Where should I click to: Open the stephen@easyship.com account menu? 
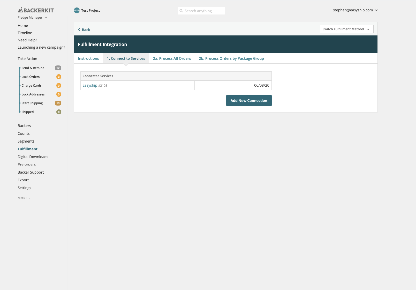[355, 10]
